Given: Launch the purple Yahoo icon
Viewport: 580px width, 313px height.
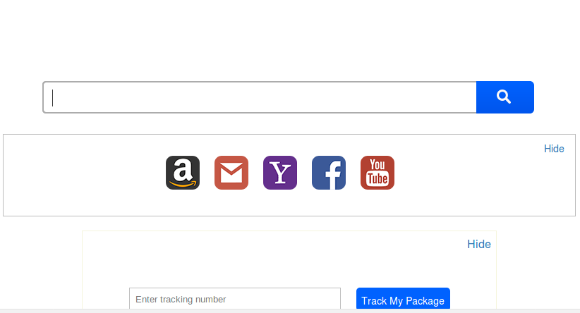Looking at the screenshot, I should [x=280, y=173].
